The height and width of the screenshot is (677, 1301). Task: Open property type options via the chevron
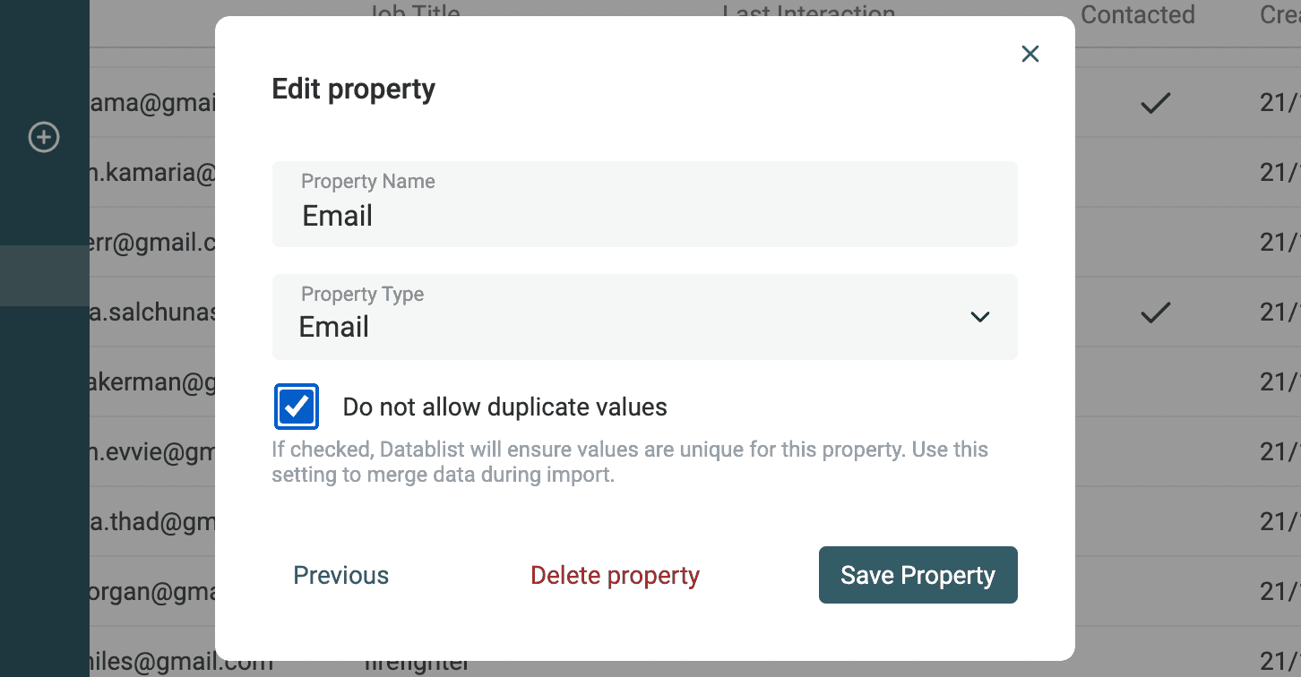tap(979, 317)
